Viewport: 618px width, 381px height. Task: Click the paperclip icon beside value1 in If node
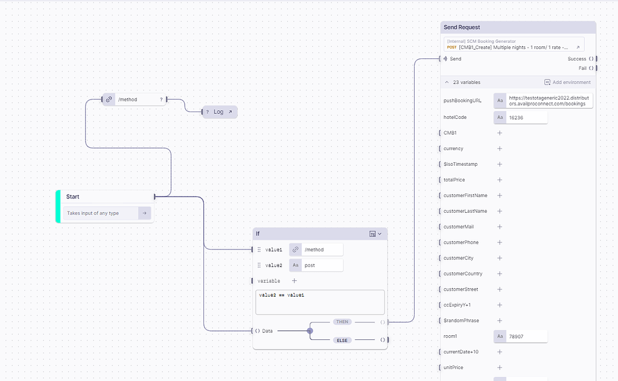(295, 249)
